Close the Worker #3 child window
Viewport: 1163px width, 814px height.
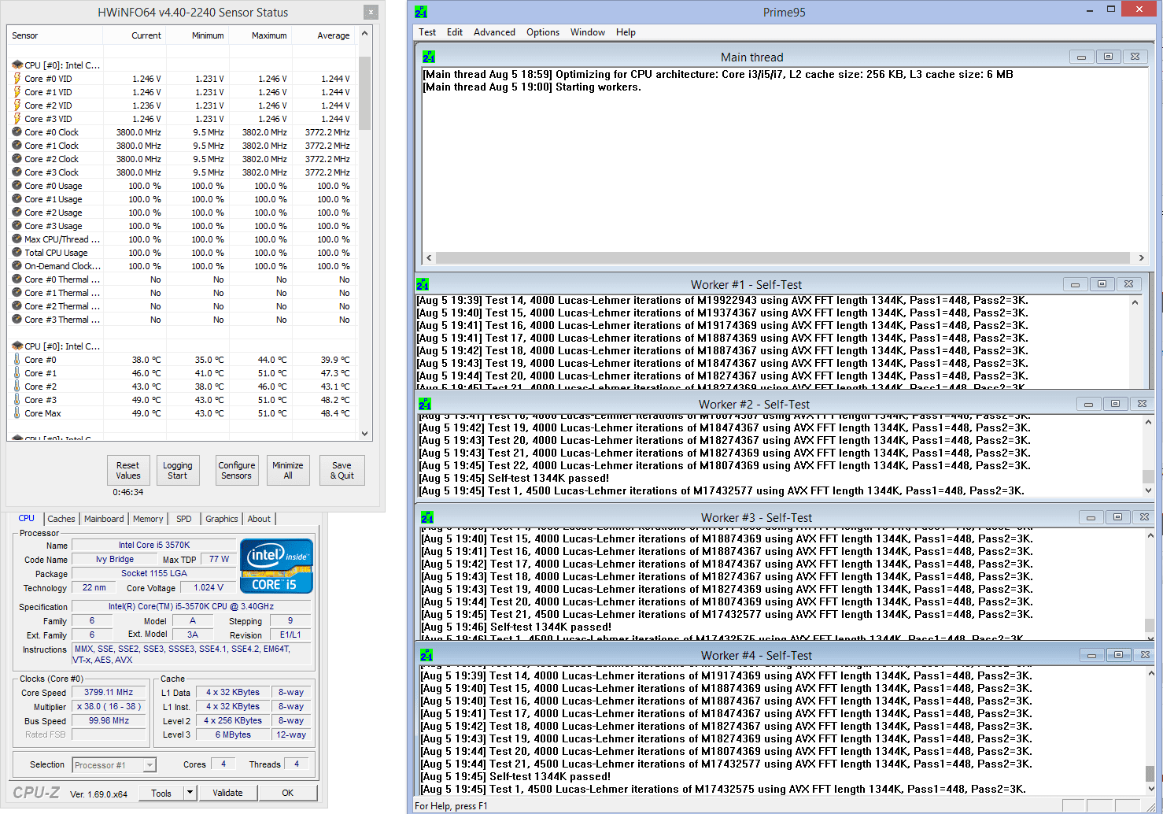pos(1144,517)
